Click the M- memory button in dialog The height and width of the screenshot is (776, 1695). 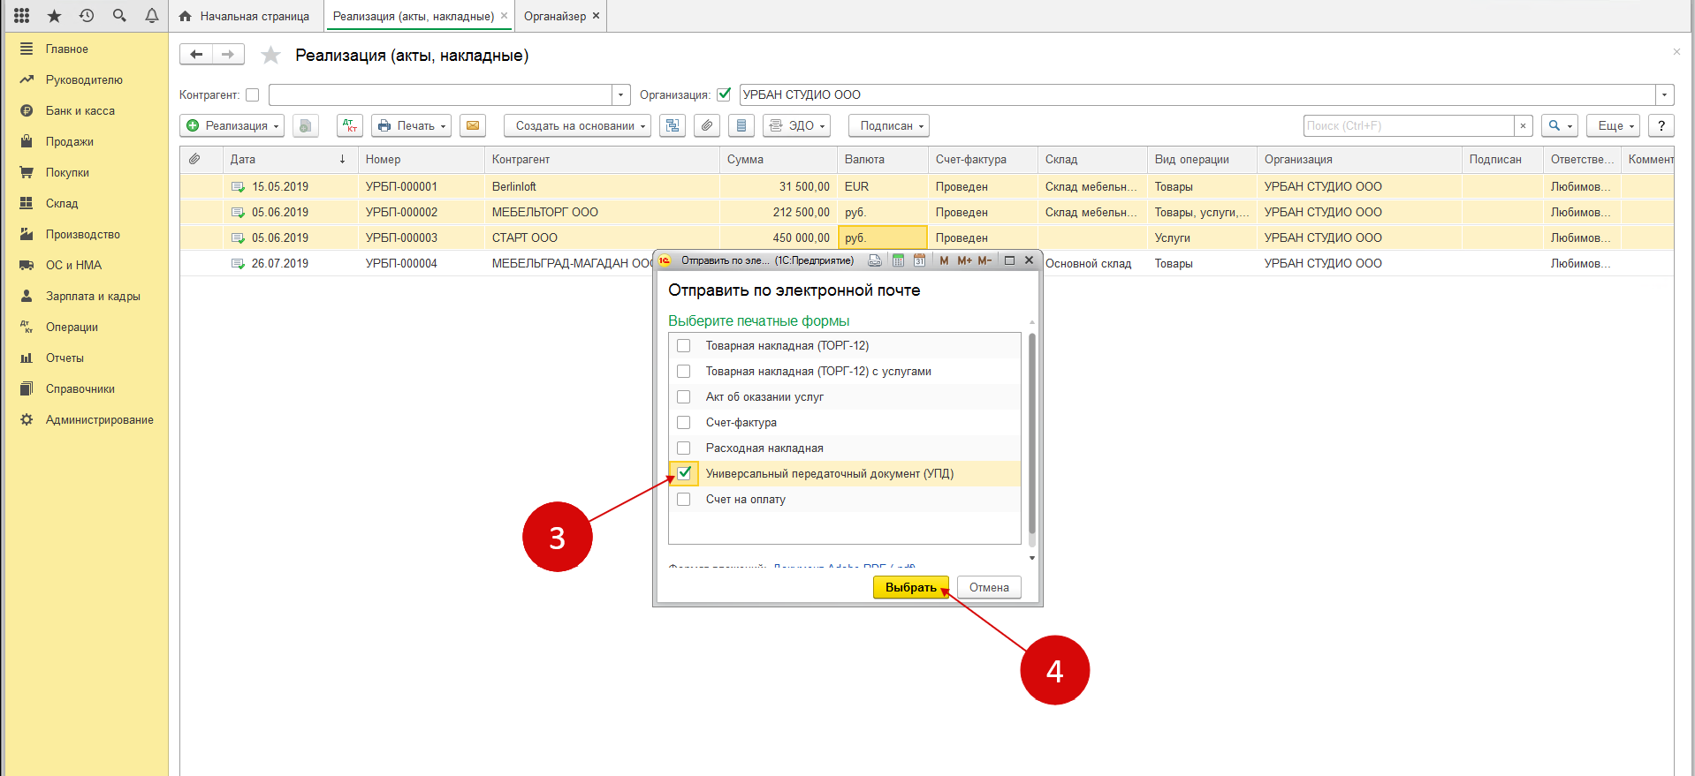click(984, 260)
